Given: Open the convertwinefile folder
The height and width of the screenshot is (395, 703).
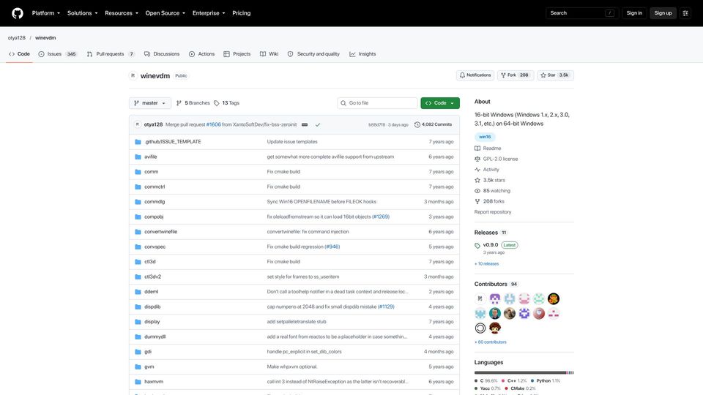Looking at the screenshot, I should click(160, 232).
